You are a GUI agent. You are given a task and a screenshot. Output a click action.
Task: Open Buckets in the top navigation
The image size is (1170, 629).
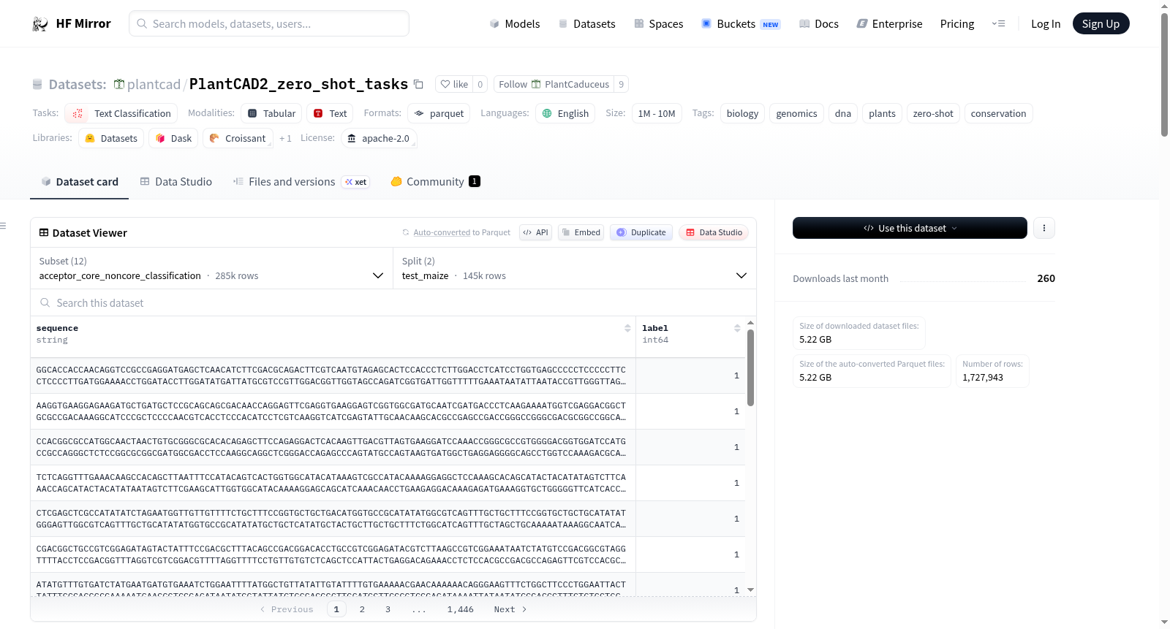(741, 23)
